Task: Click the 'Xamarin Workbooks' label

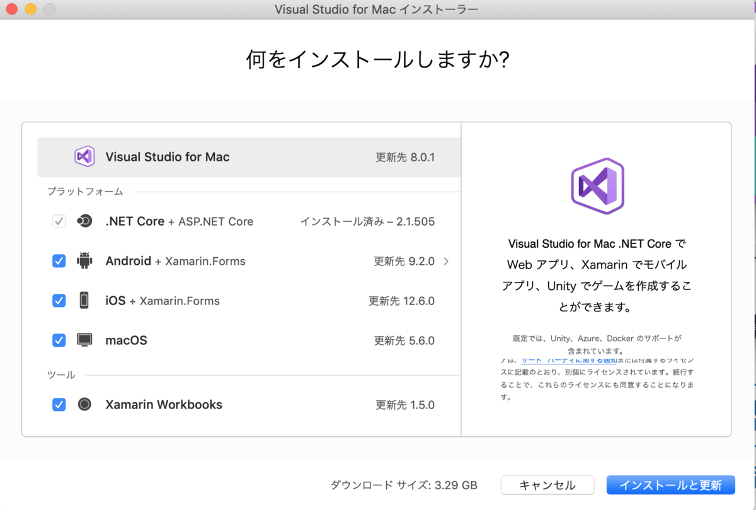Action: [x=164, y=404]
